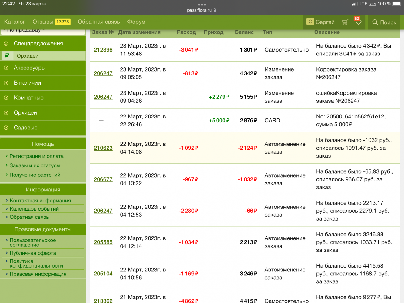Screen dimensions: 404x303
Task: Open the shopping cart icon
Action: [x=345, y=22]
